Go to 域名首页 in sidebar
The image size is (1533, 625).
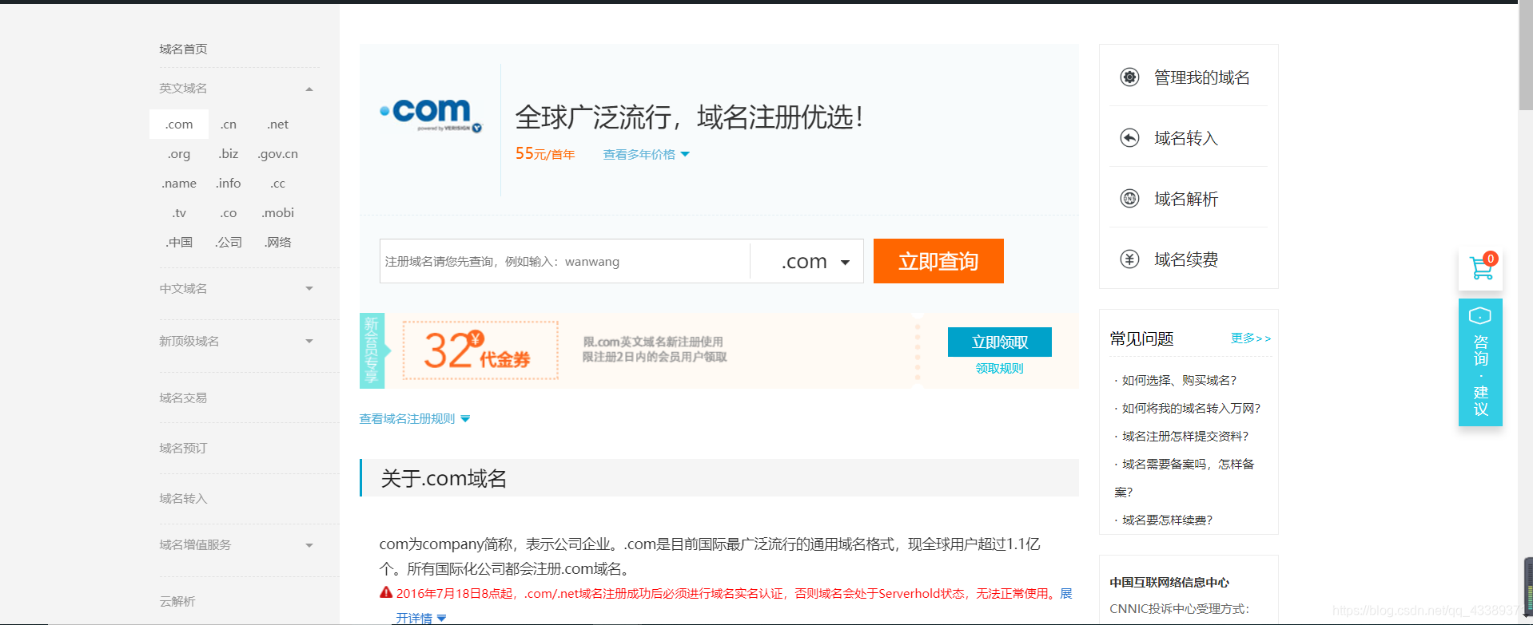pos(183,49)
